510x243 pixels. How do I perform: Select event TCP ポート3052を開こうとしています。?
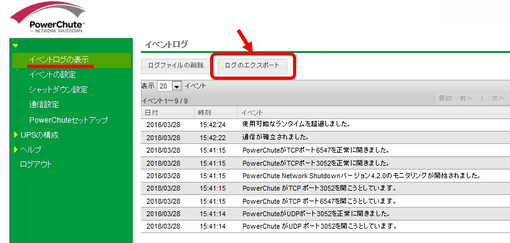[x=319, y=188]
